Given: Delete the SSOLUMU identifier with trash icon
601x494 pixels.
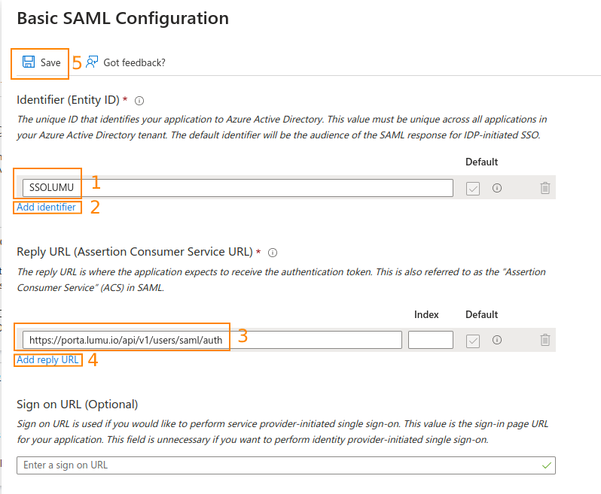Looking at the screenshot, I should point(545,188).
